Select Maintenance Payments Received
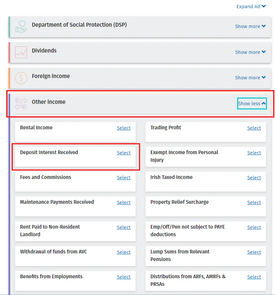276x295 pixels. pos(123,202)
